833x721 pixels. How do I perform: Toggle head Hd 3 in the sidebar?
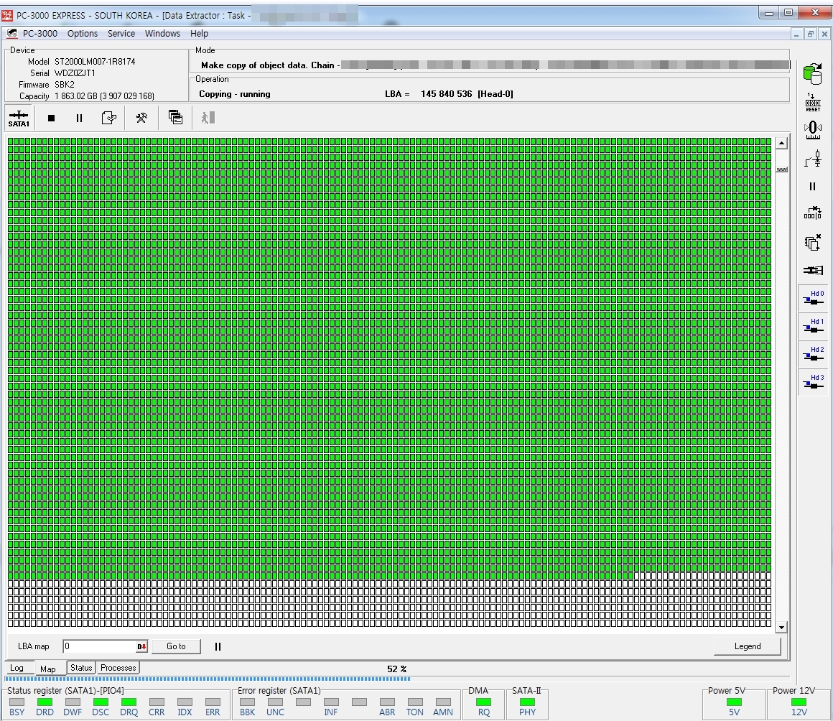pyautogui.click(x=813, y=383)
